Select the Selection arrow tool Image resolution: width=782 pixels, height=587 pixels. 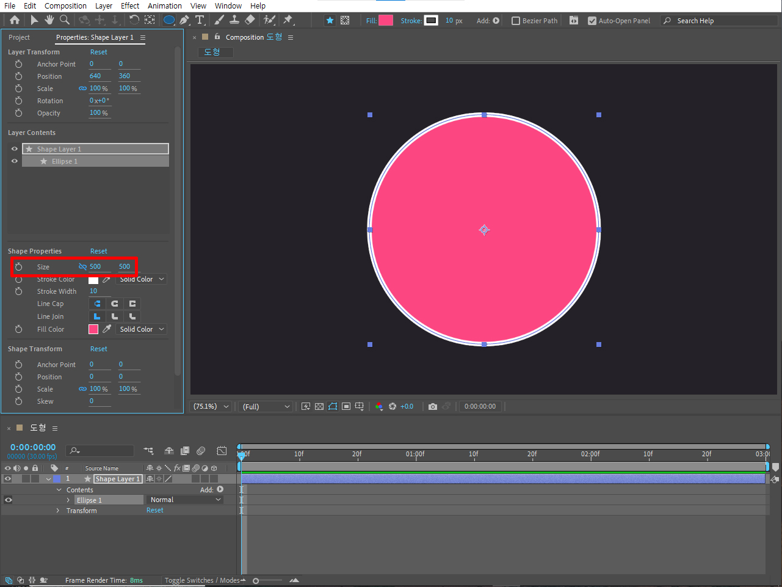34,20
